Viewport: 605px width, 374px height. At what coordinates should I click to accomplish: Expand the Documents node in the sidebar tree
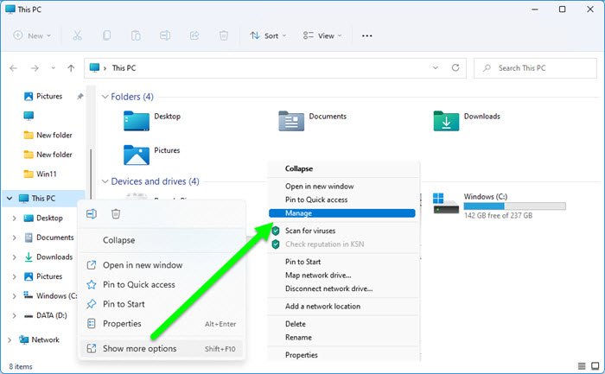click(x=15, y=238)
